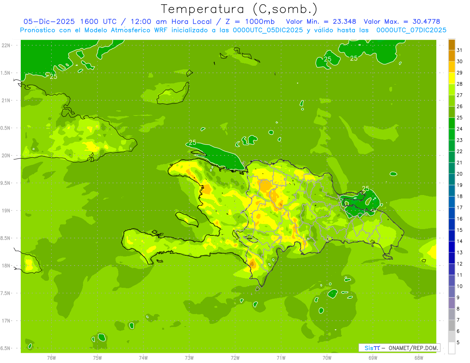Click legend value '29' on the color bar
Image resolution: width=470 pixels, height=363 pixels.
pos(460,72)
